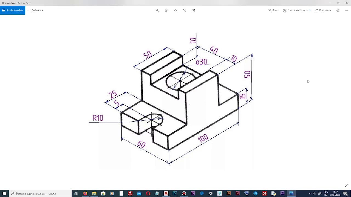The height and width of the screenshot is (197, 351).
Task: Open the notification center icon
Action: pyautogui.click(x=345, y=193)
